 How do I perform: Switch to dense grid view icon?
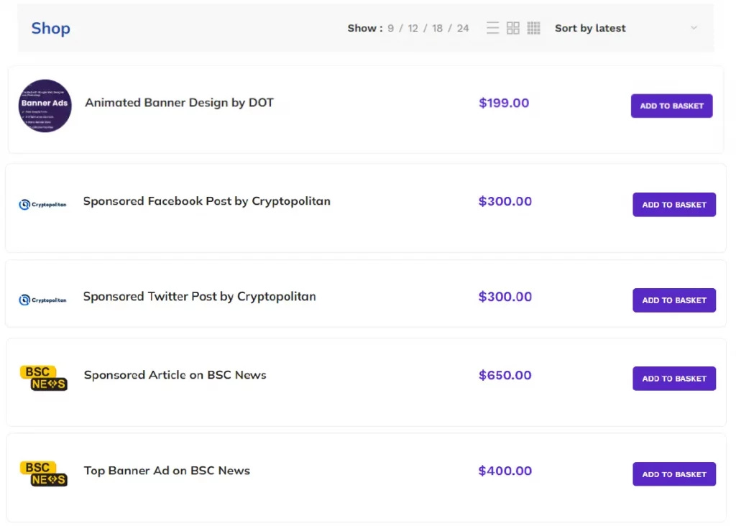tap(534, 28)
